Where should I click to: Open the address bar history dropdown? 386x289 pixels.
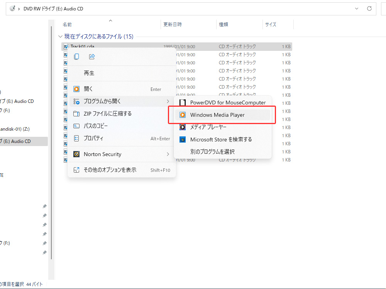(x=356, y=8)
